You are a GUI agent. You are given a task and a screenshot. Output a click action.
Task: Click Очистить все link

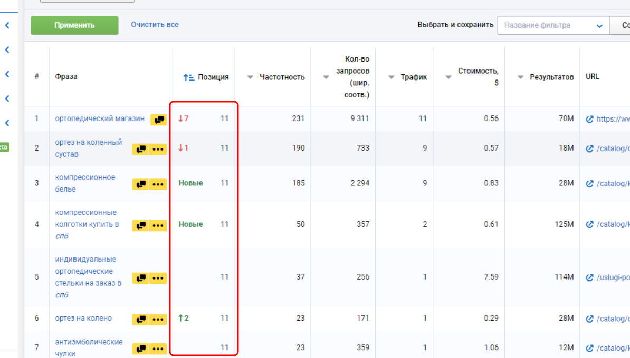pyautogui.click(x=155, y=25)
